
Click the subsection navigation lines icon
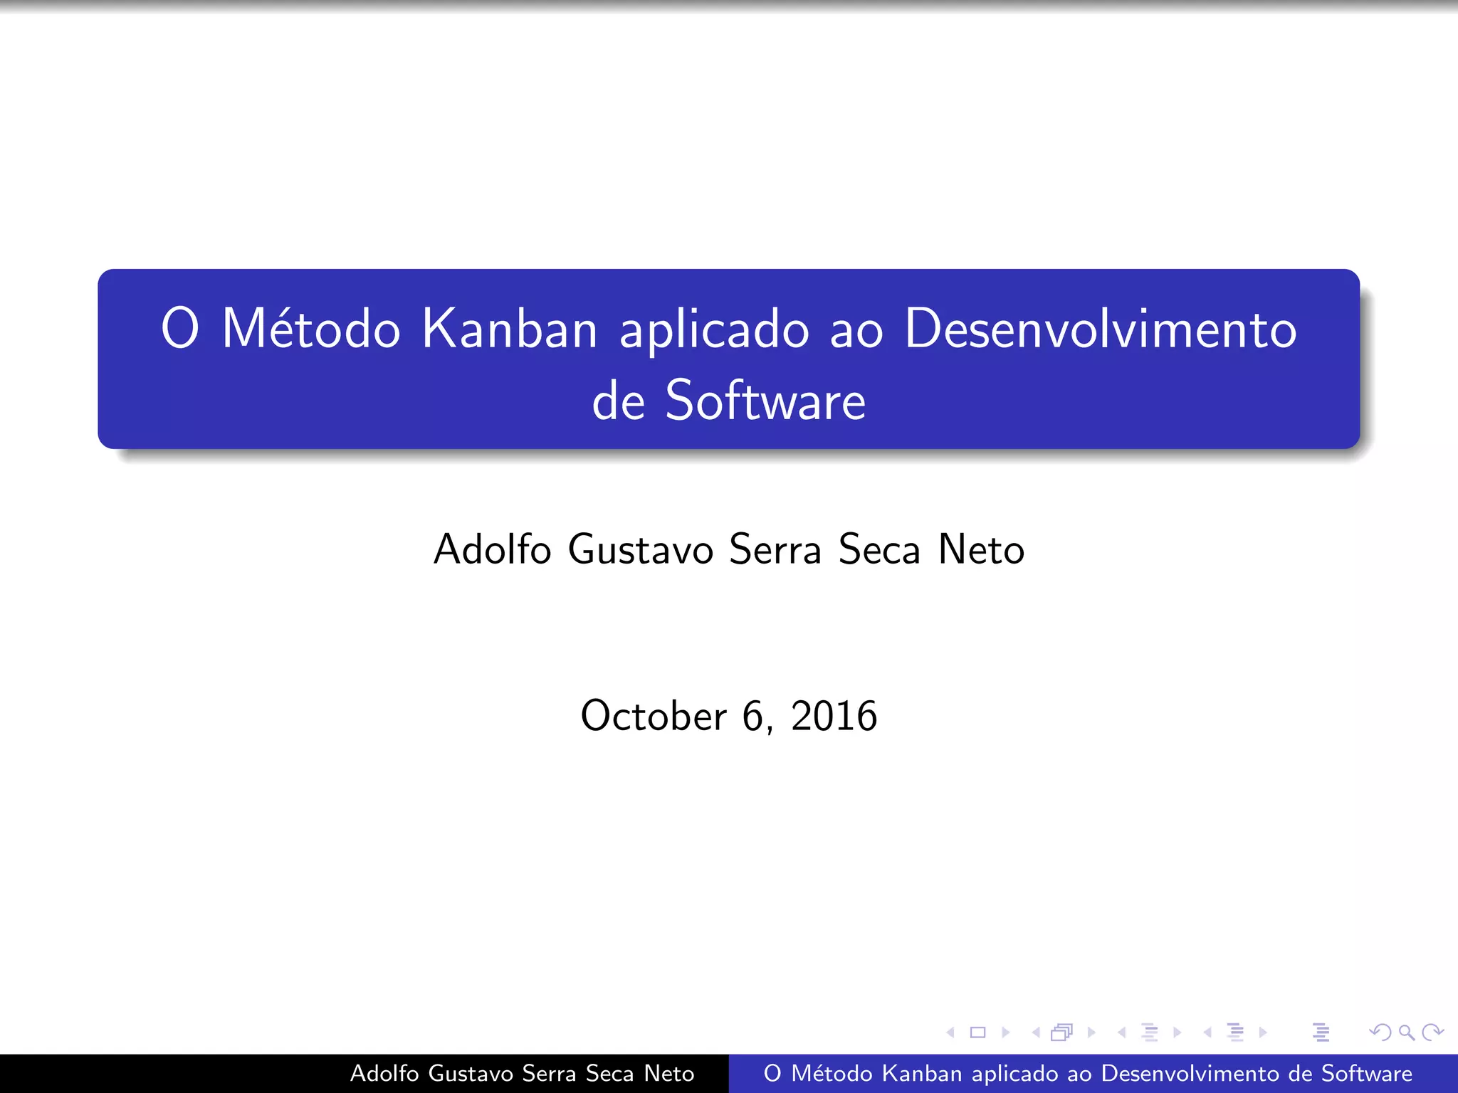coord(1150,1033)
